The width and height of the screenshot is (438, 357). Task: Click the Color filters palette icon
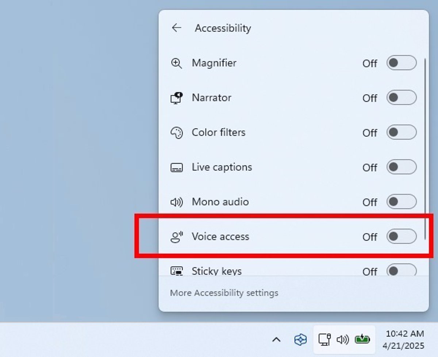click(177, 133)
